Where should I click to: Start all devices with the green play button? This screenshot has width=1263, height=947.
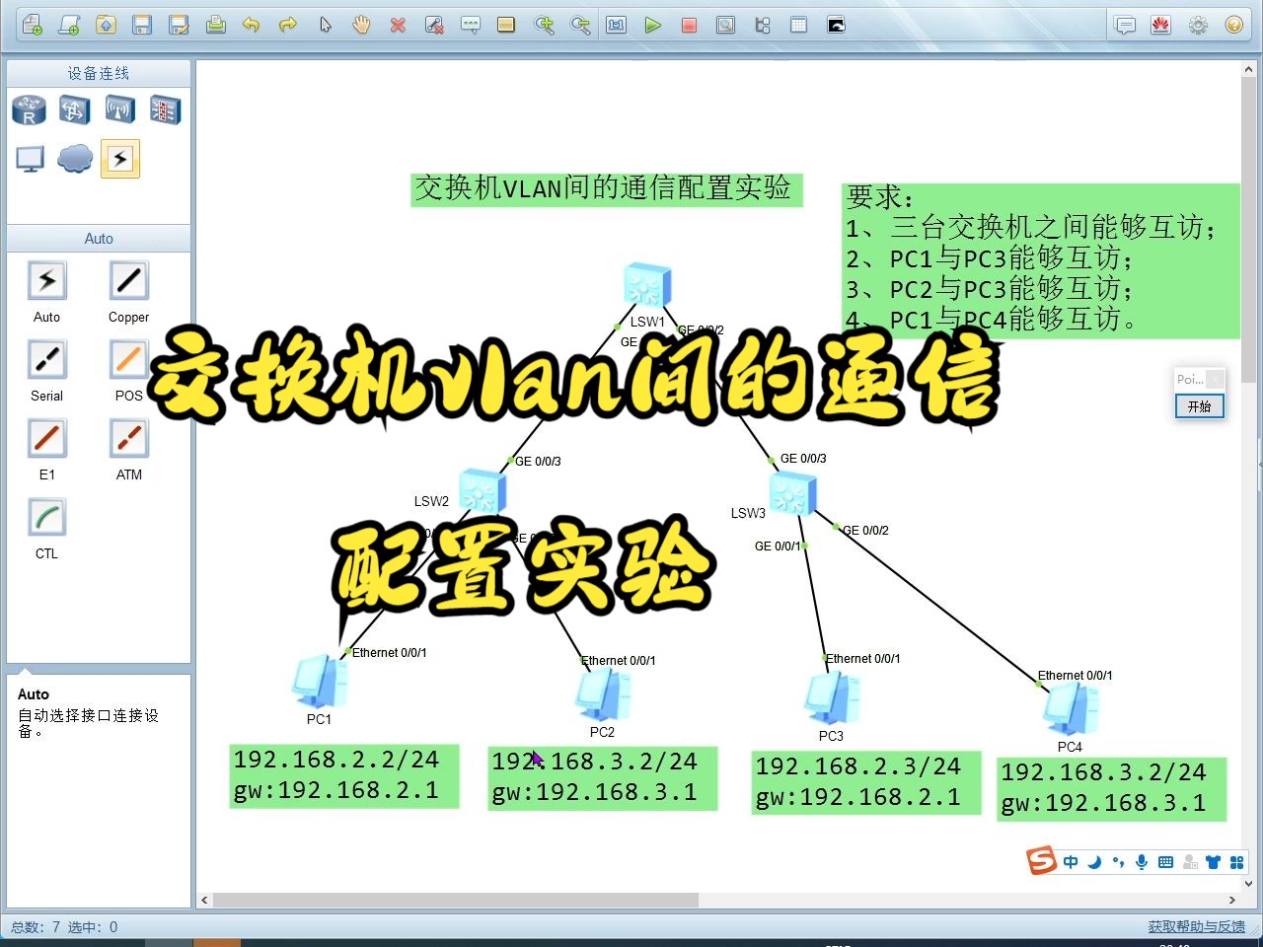click(653, 25)
